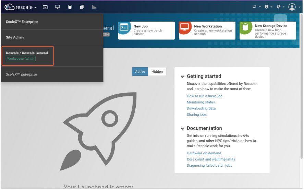Open Workstations monitor icon in navbar

pos(57,7)
